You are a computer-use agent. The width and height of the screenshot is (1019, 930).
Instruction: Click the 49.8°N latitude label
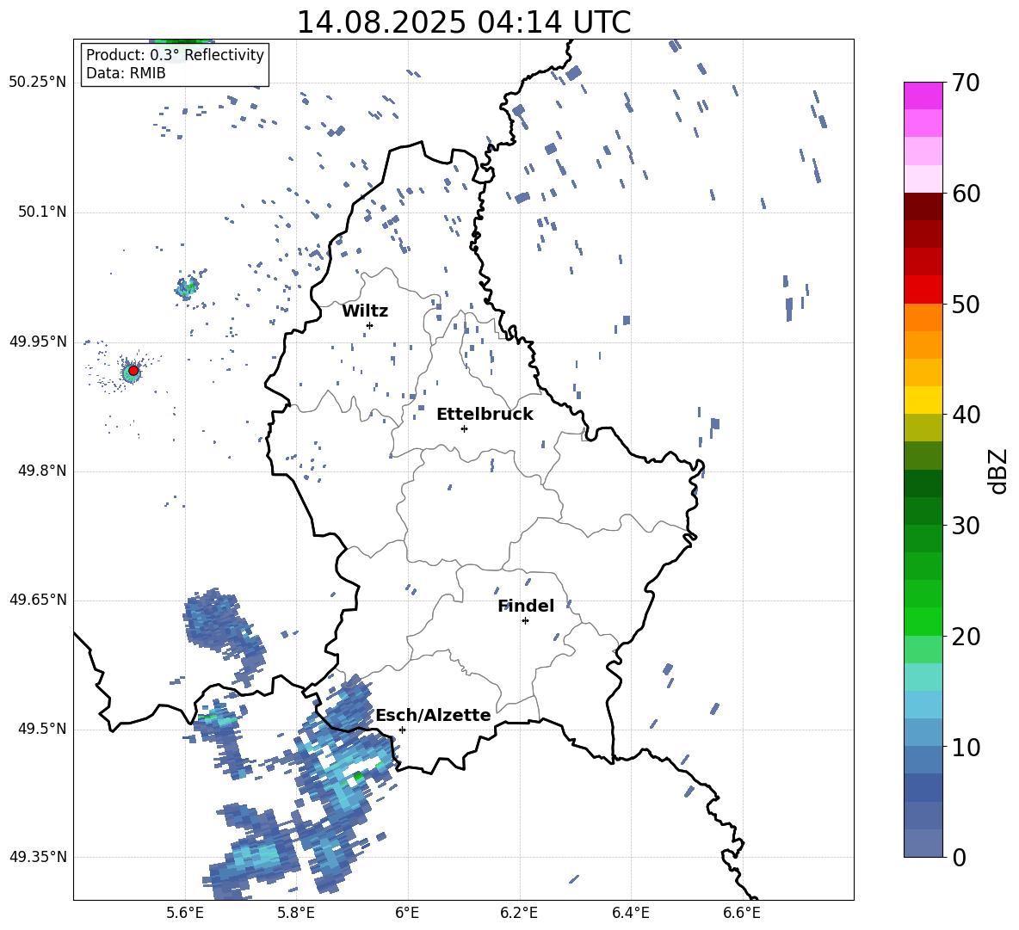(x=42, y=471)
